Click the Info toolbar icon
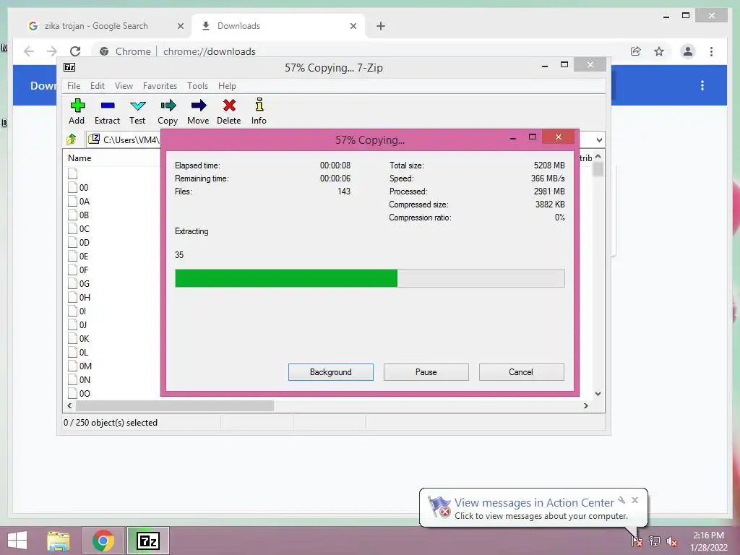 tap(259, 111)
